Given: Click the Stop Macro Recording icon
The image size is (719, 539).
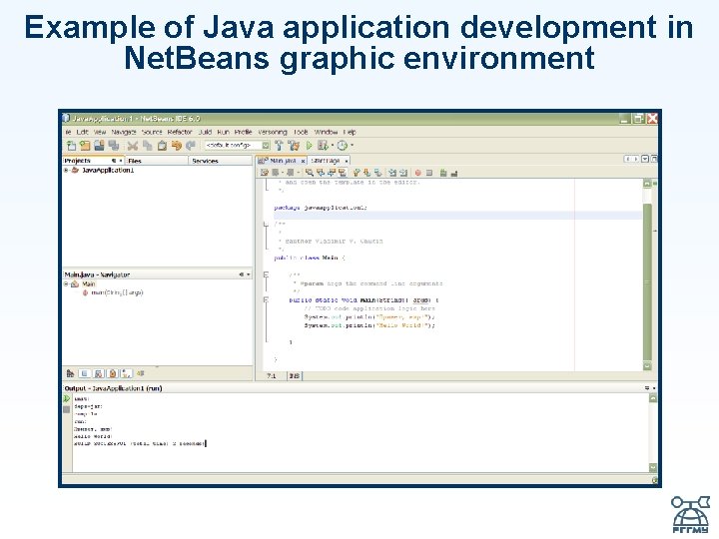Looking at the screenshot, I should point(429,173).
